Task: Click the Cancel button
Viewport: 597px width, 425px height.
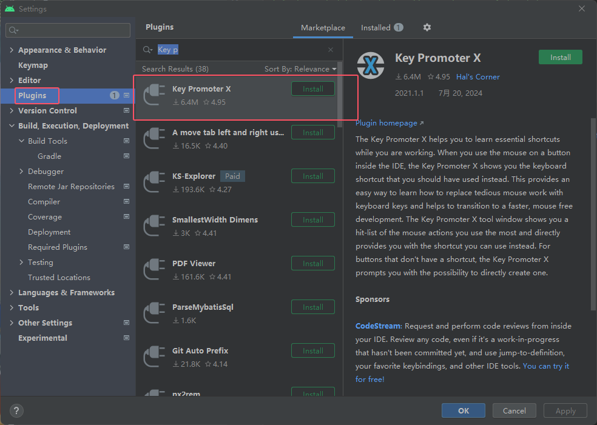Action: (x=514, y=410)
